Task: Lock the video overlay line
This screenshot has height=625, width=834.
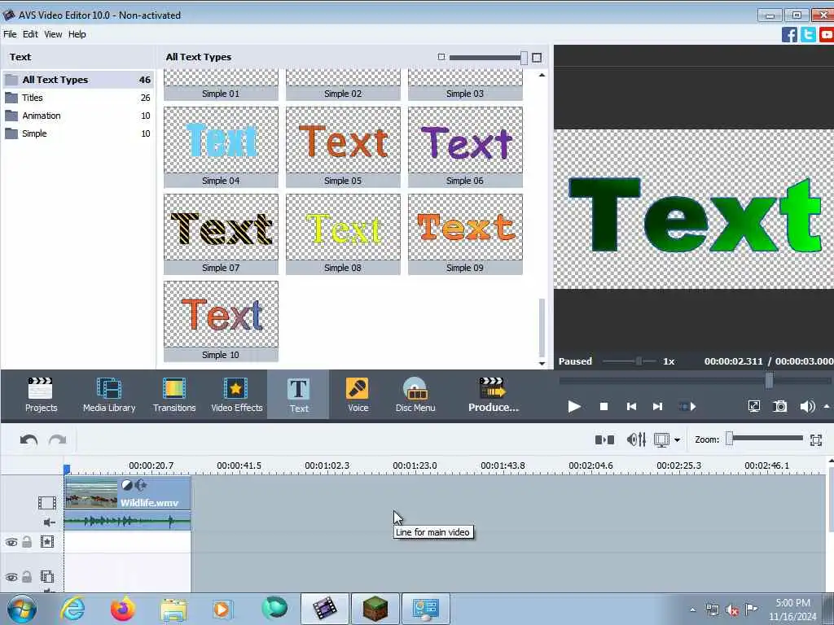Action: 27,577
